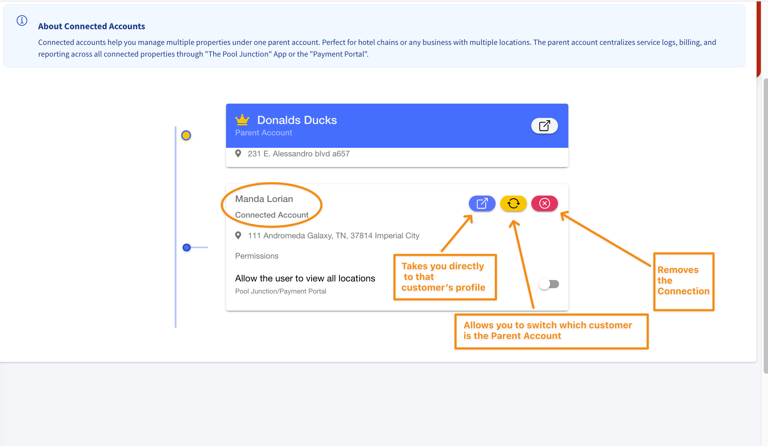
Task: Click the Permissions section label
Action: pos(257,256)
